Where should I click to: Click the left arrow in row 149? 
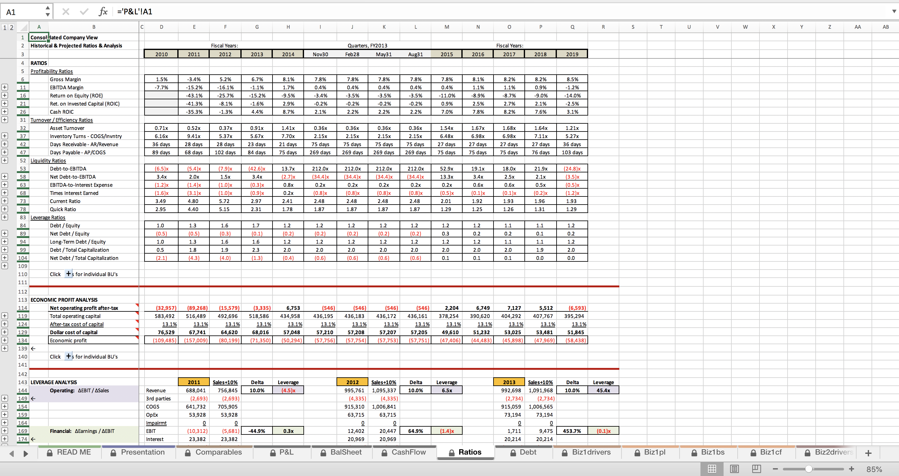click(33, 399)
